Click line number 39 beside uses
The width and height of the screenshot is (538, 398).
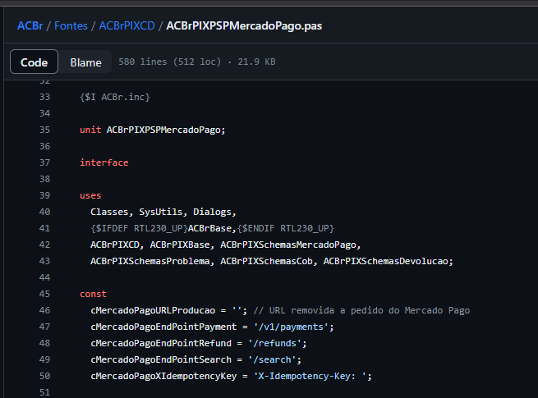(44, 195)
